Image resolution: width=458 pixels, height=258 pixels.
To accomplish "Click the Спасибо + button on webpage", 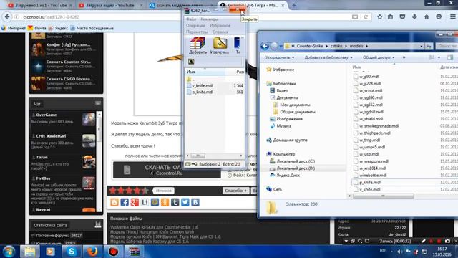I will point(235,191).
